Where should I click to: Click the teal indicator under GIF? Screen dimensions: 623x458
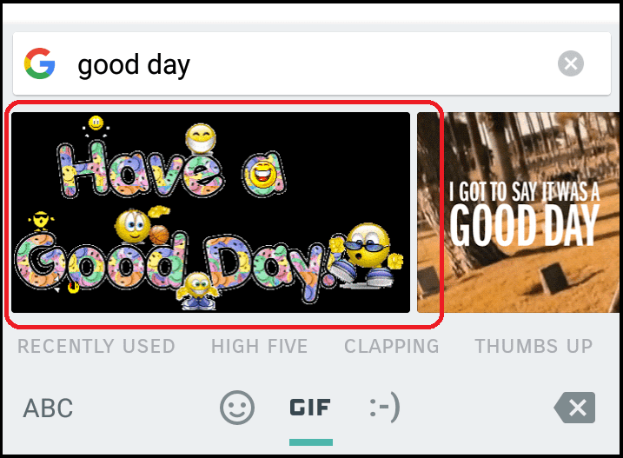[x=311, y=442]
